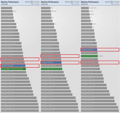Click the RX 5600 XT 81% bar in the 3840x2160 chart

88,34
